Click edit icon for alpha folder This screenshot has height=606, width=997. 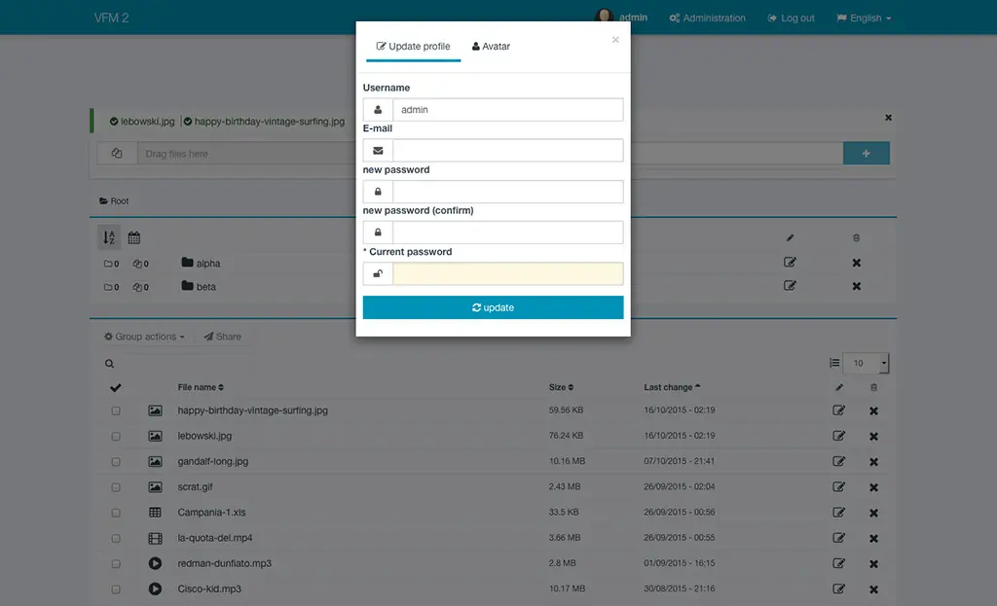(x=791, y=262)
